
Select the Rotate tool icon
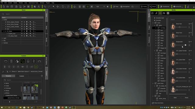click(63, 7)
